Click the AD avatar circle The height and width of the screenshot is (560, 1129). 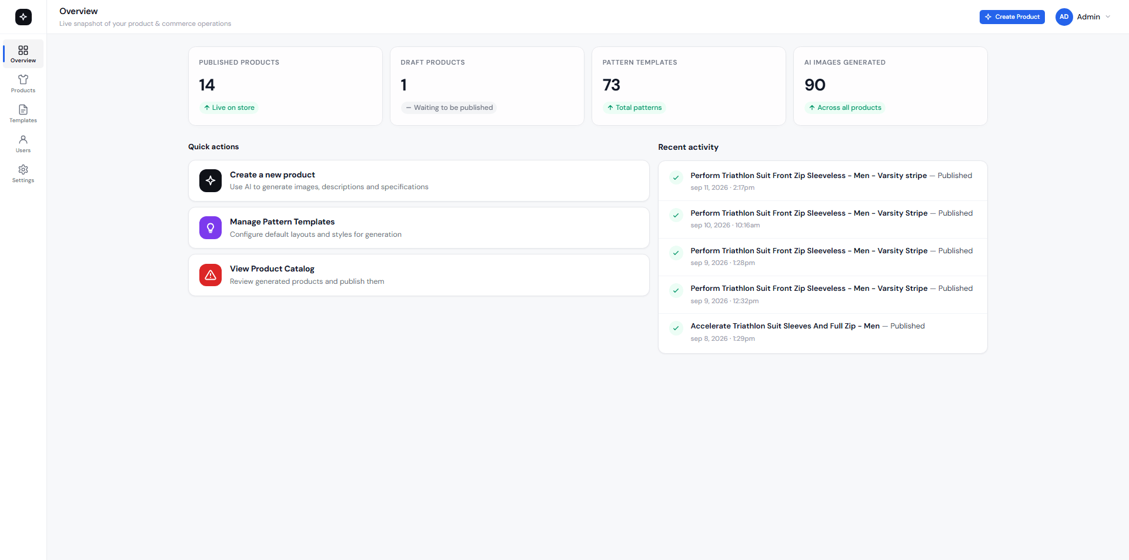coord(1064,17)
